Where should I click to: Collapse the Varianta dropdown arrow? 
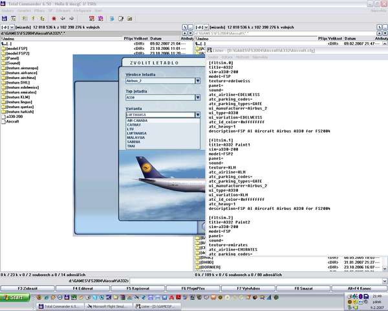click(197, 115)
